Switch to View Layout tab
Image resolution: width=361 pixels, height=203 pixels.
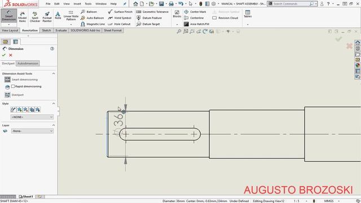pos(10,30)
